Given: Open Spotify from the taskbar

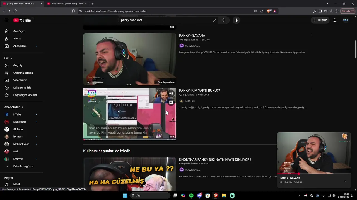Looking at the screenshot, I should [191, 196].
